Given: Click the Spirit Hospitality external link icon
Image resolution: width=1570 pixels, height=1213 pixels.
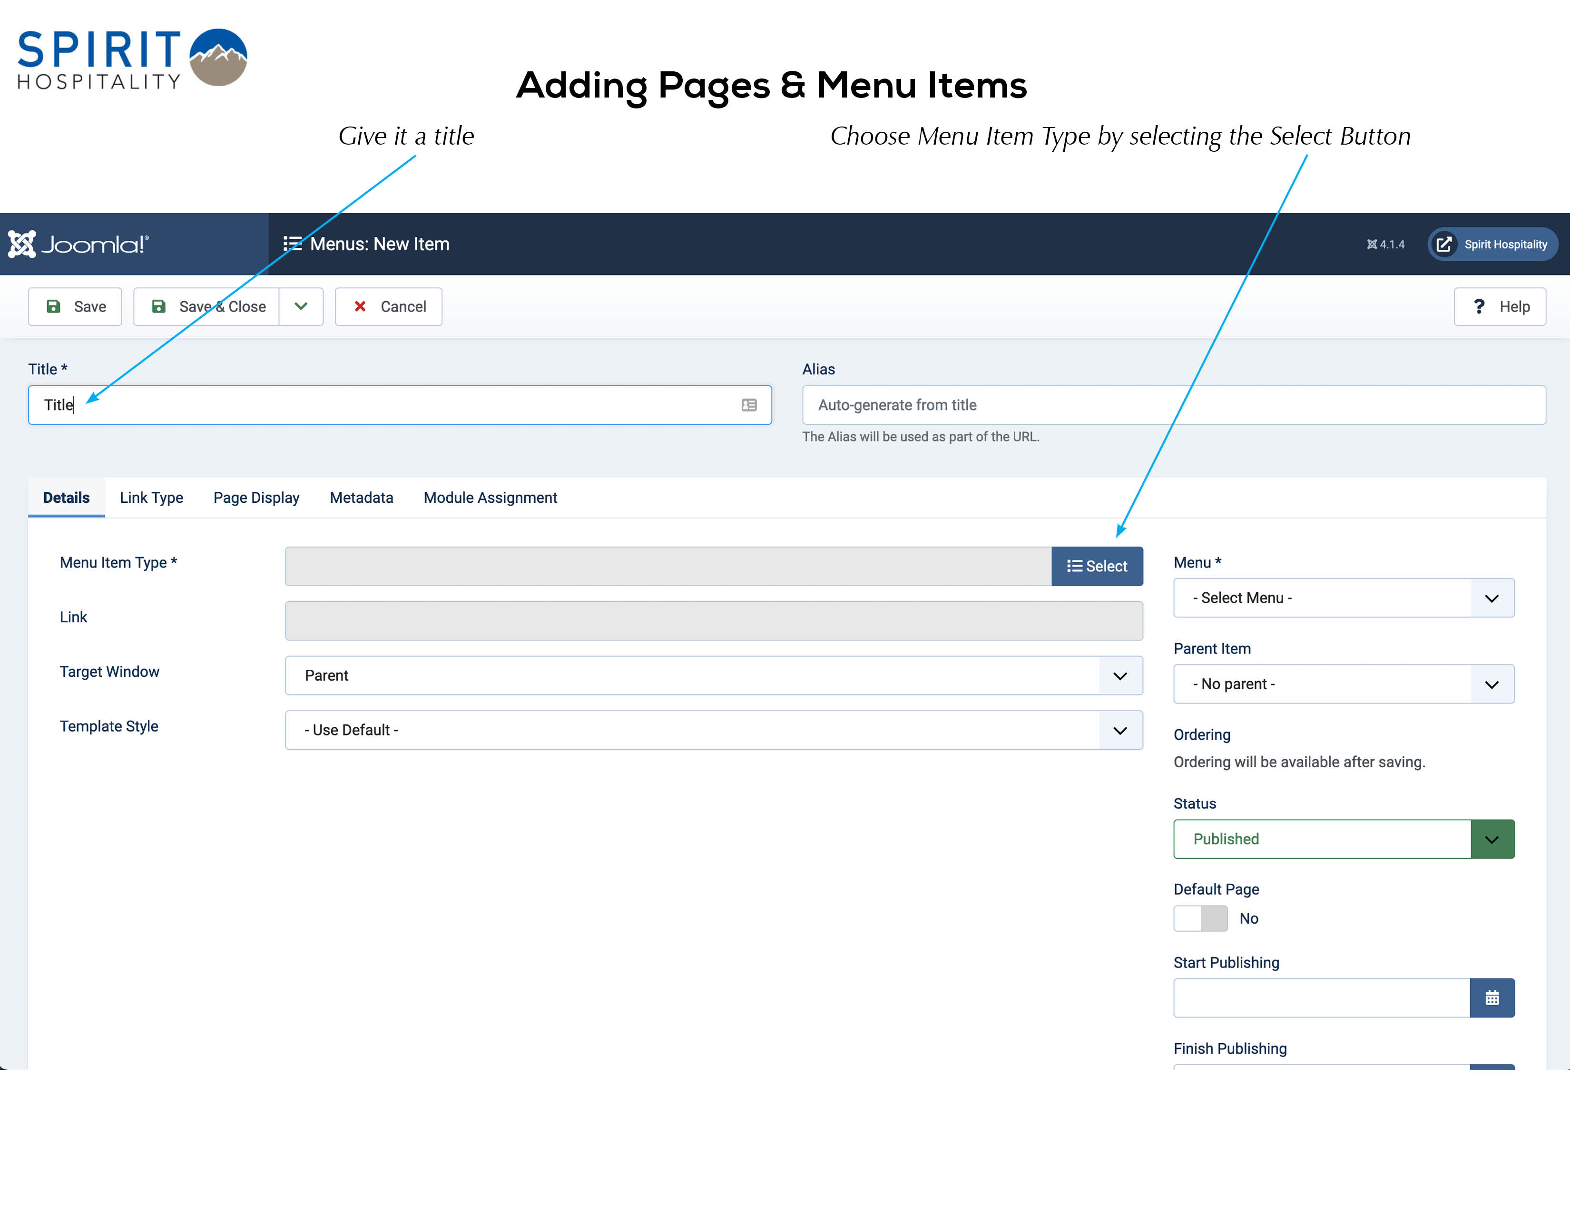Looking at the screenshot, I should (1443, 245).
